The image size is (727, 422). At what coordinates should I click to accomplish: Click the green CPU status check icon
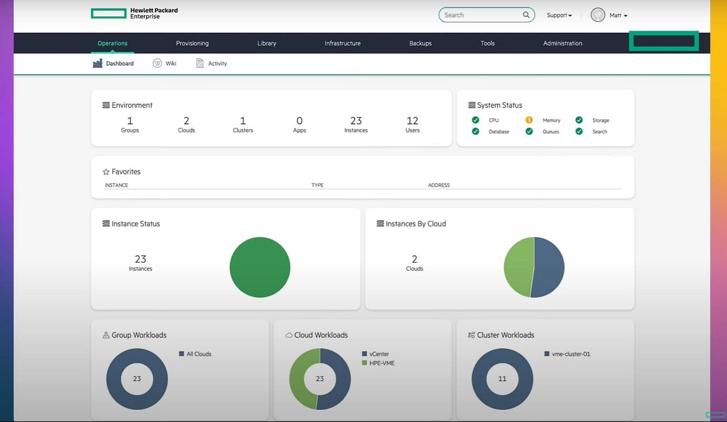click(475, 120)
